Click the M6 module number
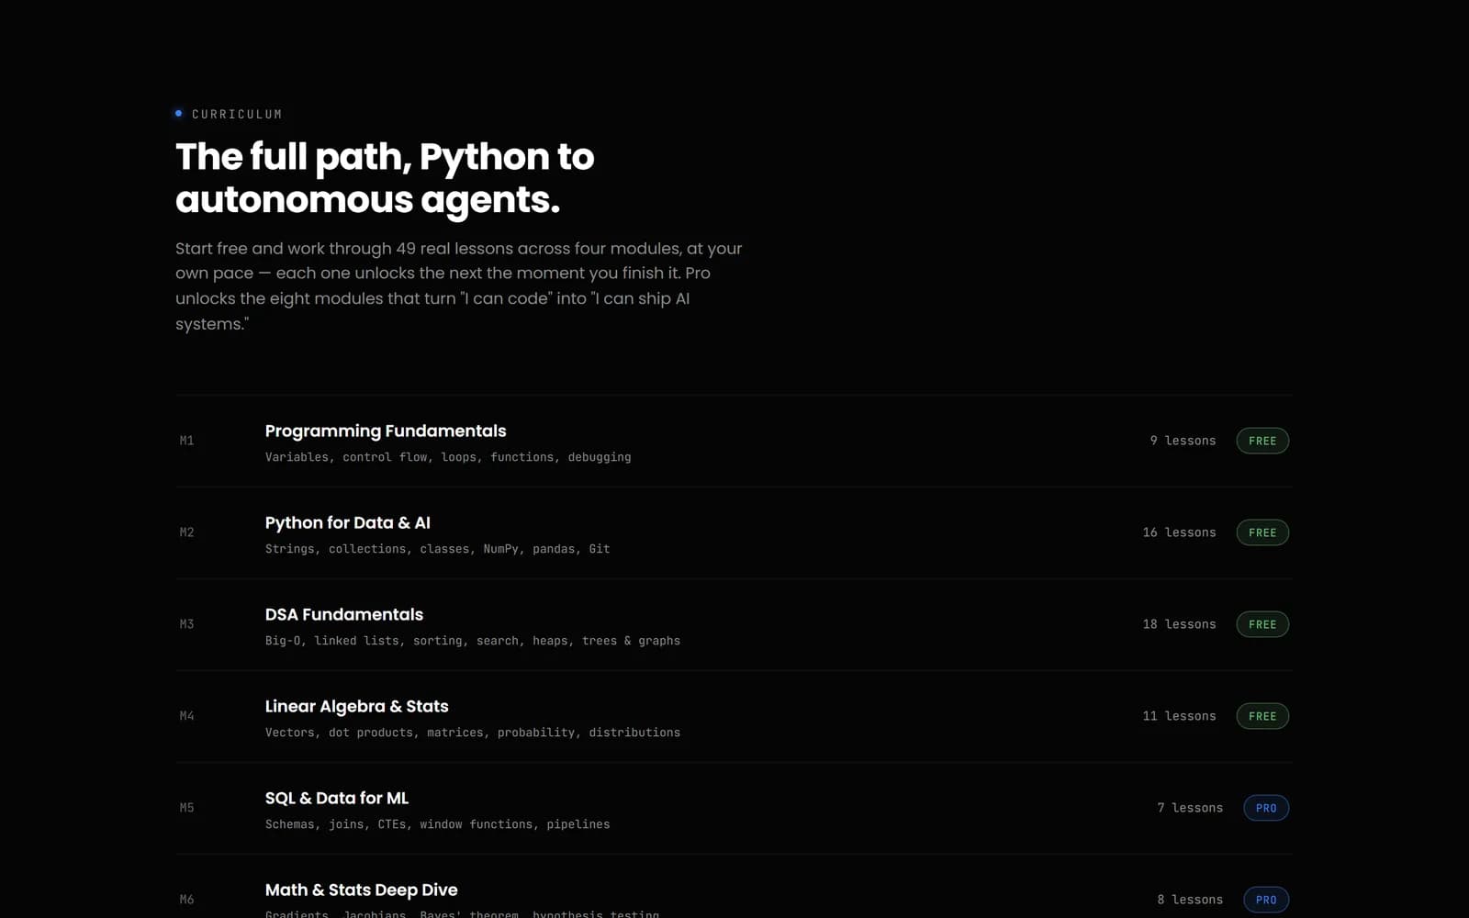Screen dimensions: 1469x918 (x=186, y=900)
